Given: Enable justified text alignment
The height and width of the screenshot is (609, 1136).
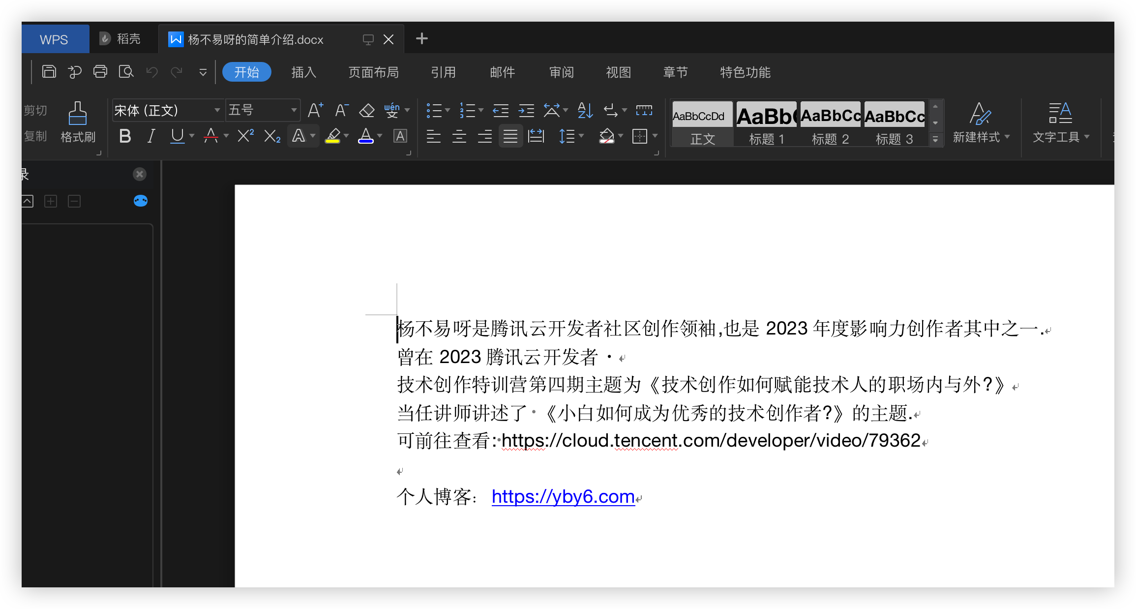Looking at the screenshot, I should (x=510, y=136).
